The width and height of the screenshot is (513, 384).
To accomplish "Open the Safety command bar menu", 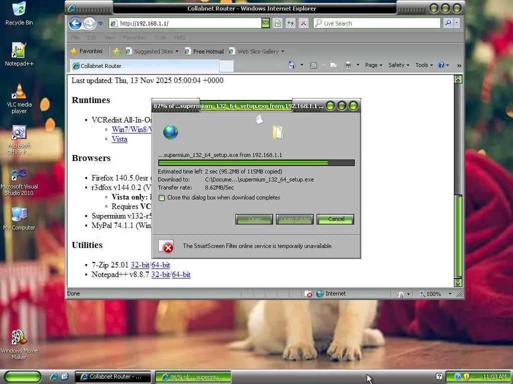I will [x=398, y=65].
